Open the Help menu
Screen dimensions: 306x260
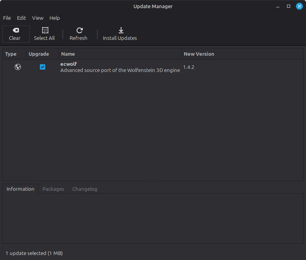point(55,18)
